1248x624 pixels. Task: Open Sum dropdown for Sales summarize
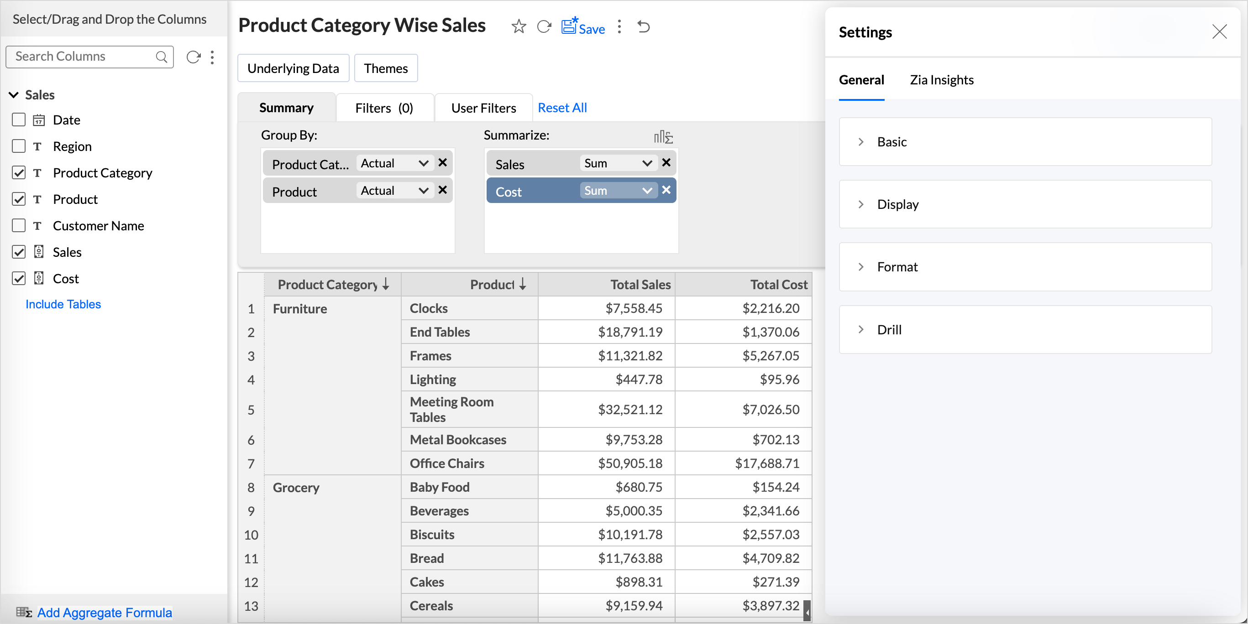click(x=618, y=164)
